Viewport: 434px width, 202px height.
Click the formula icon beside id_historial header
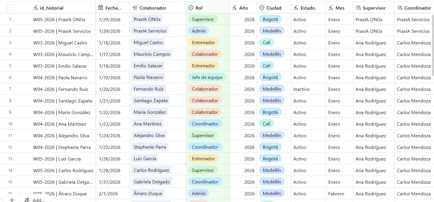[36, 8]
